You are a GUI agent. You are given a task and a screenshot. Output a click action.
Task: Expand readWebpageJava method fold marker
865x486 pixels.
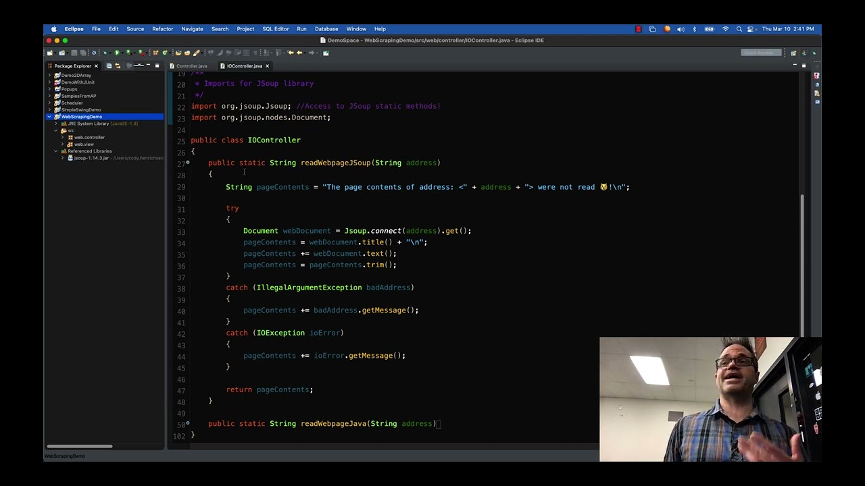[x=188, y=424]
